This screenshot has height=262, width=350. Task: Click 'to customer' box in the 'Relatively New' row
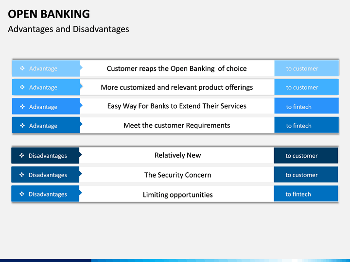point(306,155)
